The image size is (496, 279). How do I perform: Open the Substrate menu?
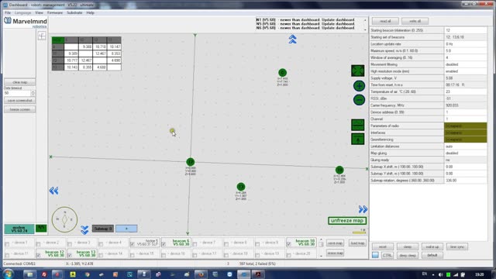[74, 12]
